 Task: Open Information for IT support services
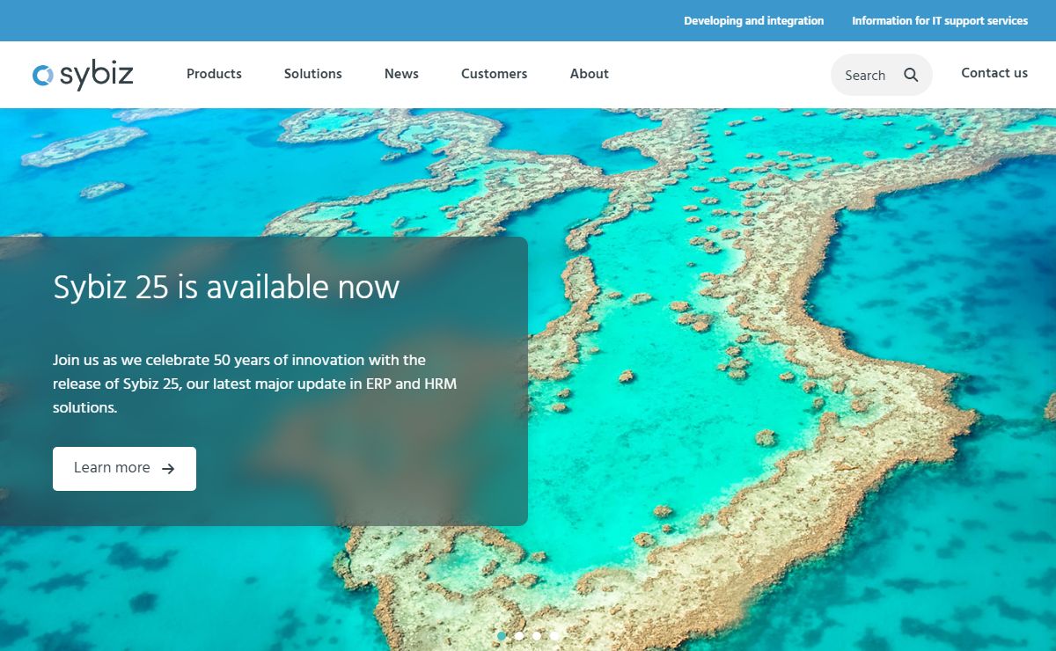(x=940, y=20)
